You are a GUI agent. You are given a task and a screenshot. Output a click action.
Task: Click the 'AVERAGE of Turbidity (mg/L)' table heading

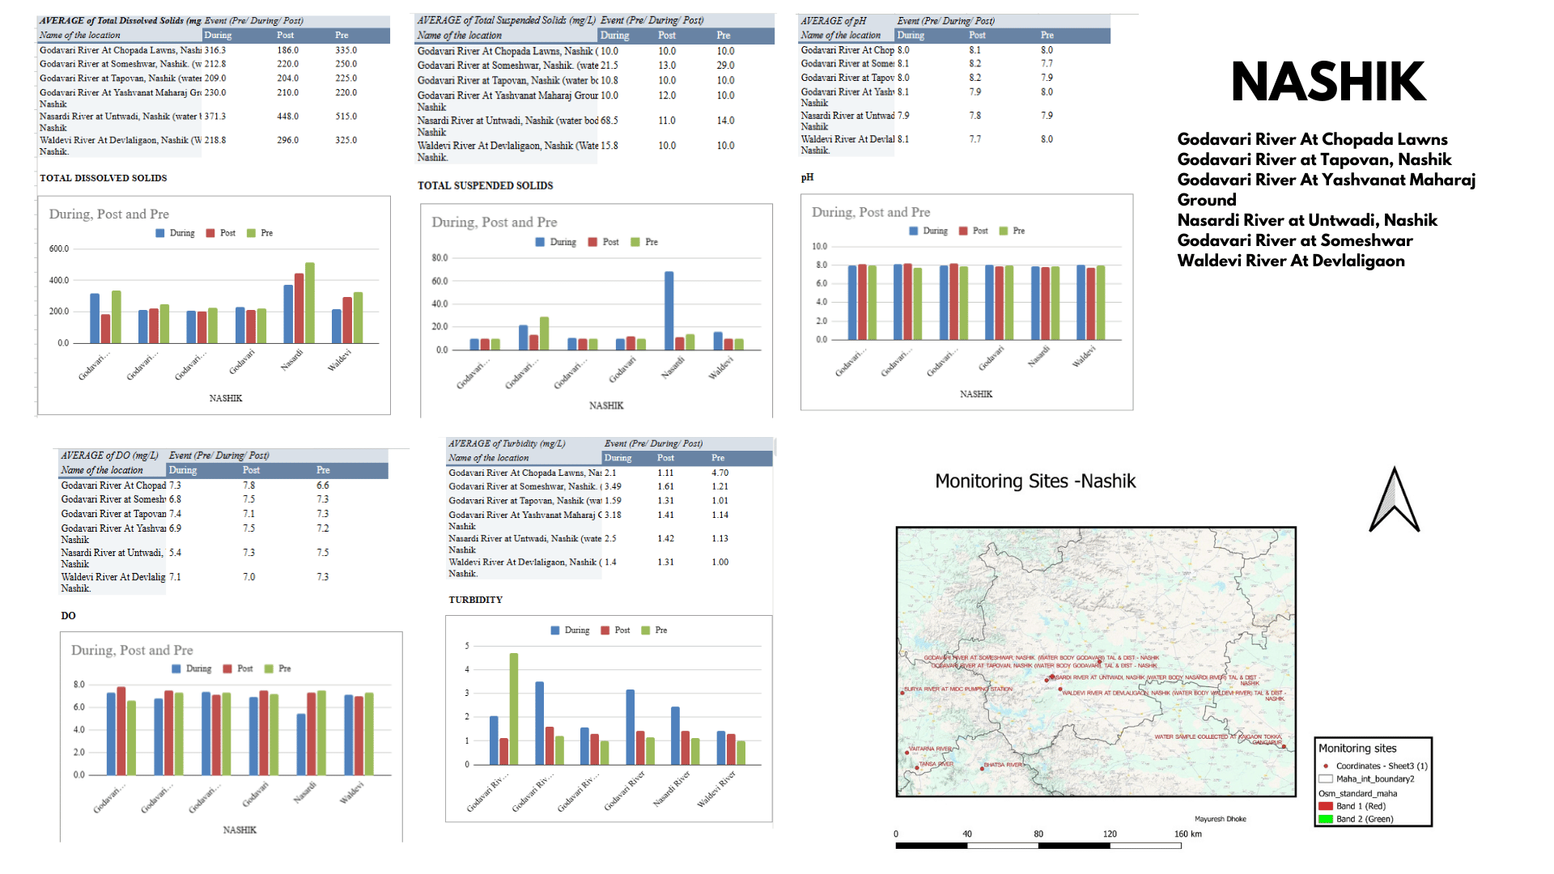pos(507,443)
